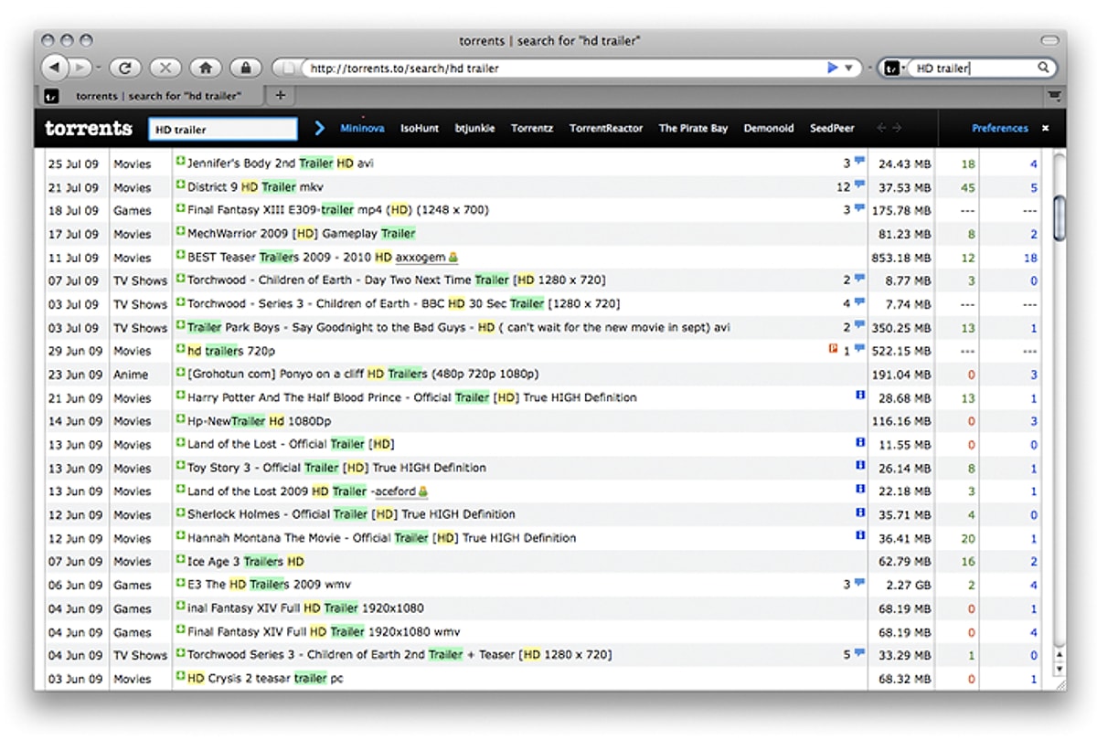Click the torrents page search input field
Screen dimensions: 1097x750
pyautogui.click(x=223, y=130)
